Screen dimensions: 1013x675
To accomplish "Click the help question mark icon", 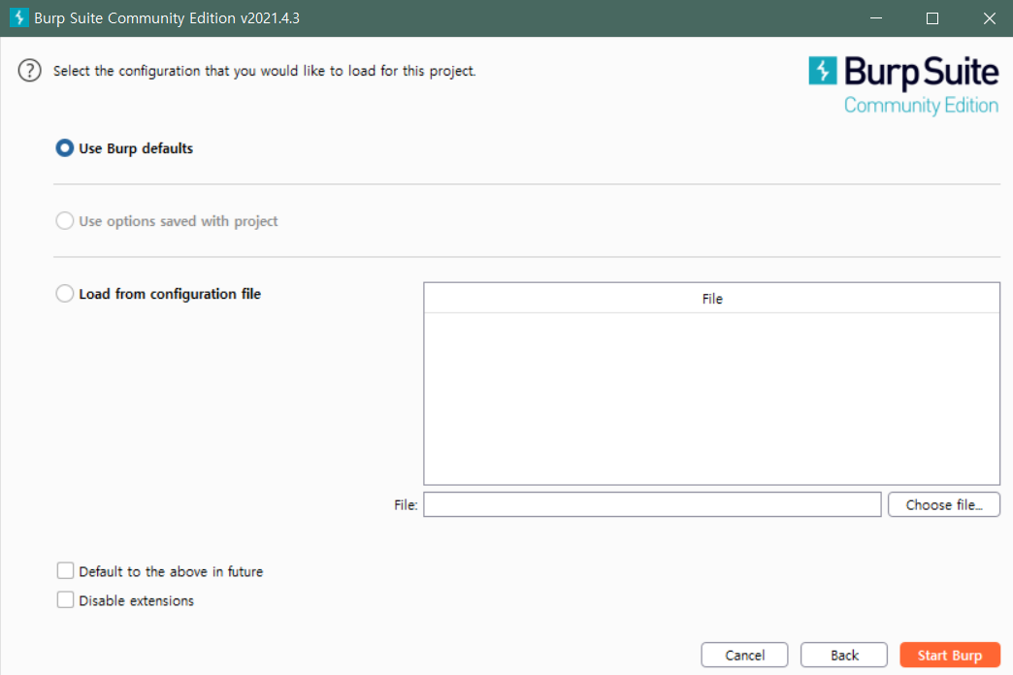I will point(30,71).
